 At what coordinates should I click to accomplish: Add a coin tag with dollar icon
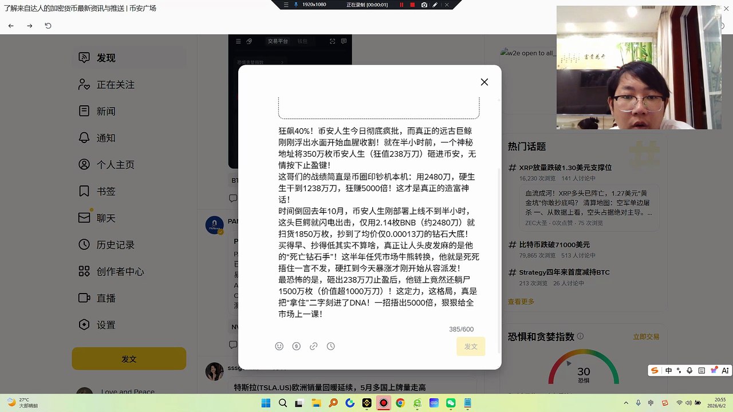click(296, 346)
